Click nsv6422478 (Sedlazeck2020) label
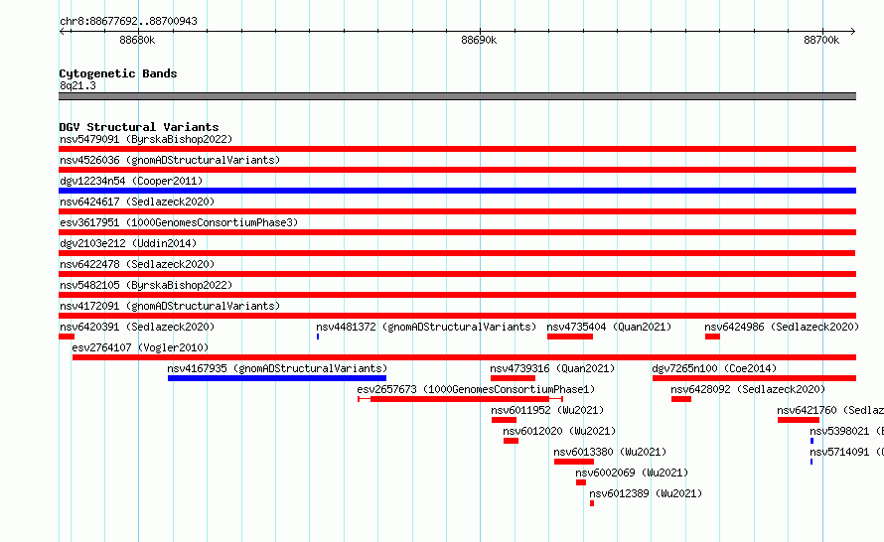The height and width of the screenshot is (542, 884). [x=137, y=264]
